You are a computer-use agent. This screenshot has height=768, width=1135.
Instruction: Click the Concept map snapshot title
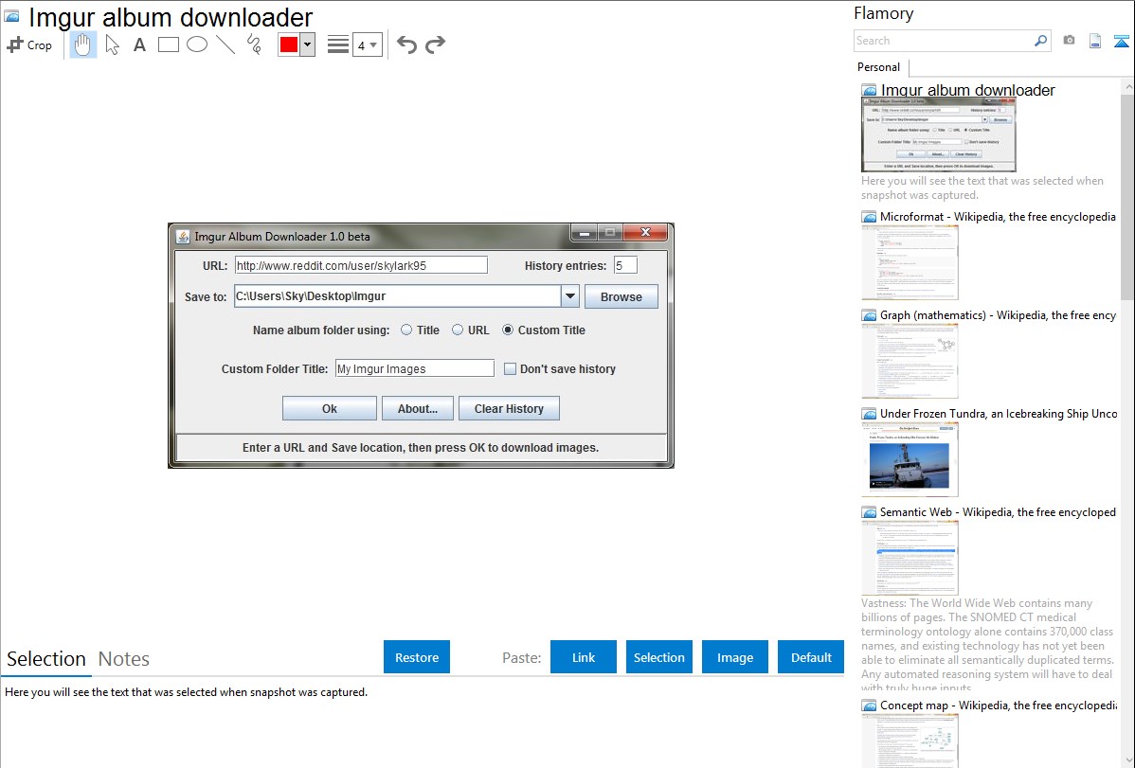click(x=999, y=705)
